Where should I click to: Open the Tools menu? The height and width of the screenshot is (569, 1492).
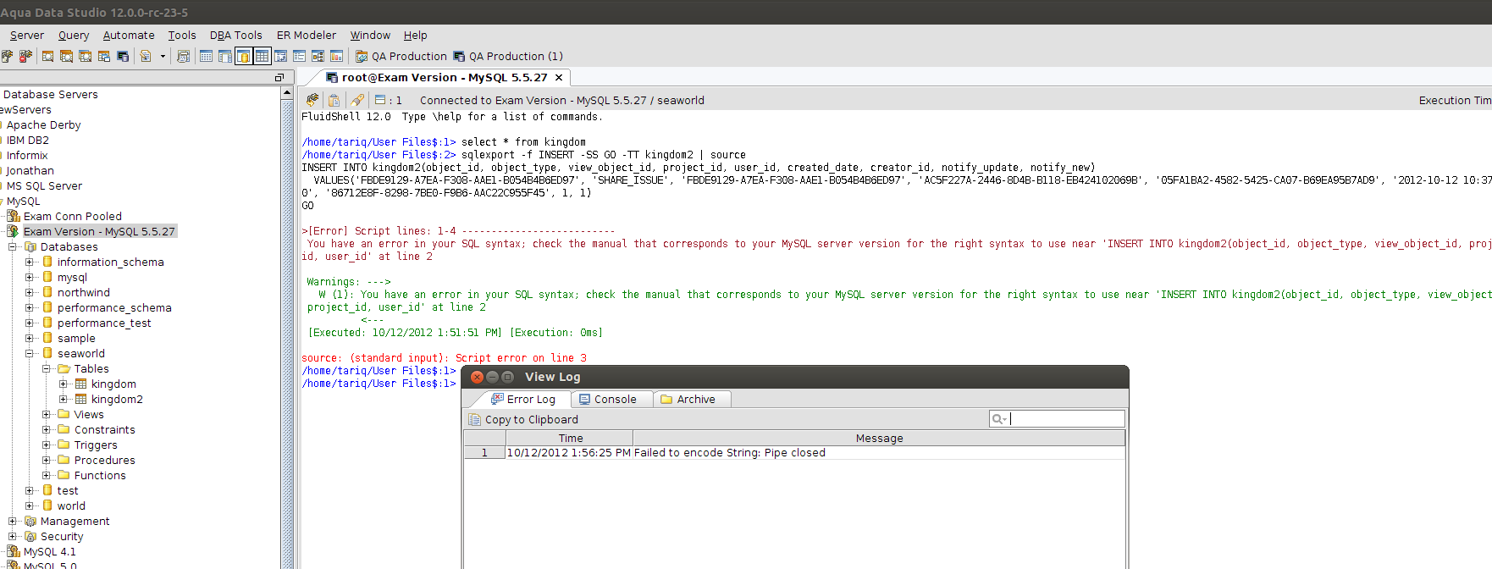point(181,35)
